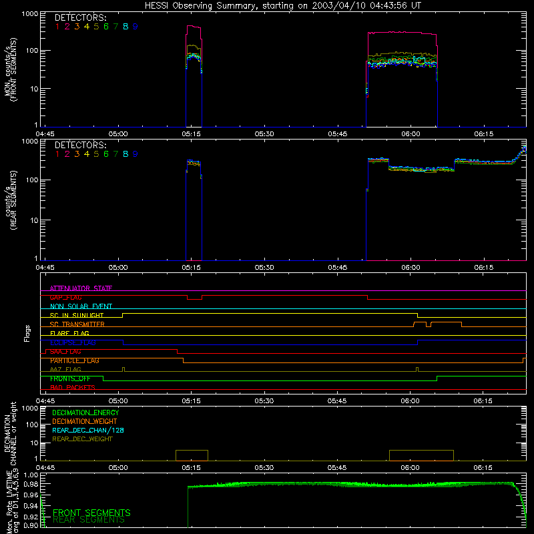Screen dimensions: 534x534
Task: Click 05:15 tick label under rear segments plot
Action: (191, 268)
